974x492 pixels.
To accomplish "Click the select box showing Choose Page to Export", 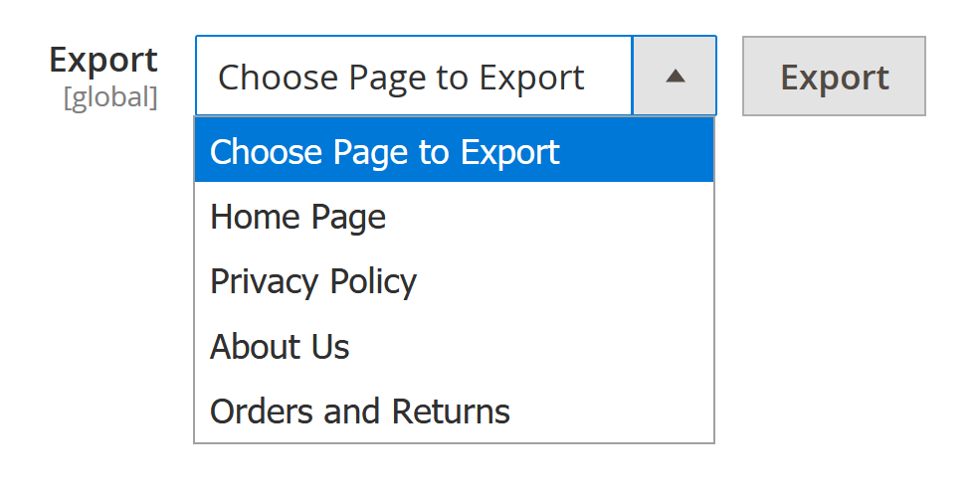I will point(413,77).
